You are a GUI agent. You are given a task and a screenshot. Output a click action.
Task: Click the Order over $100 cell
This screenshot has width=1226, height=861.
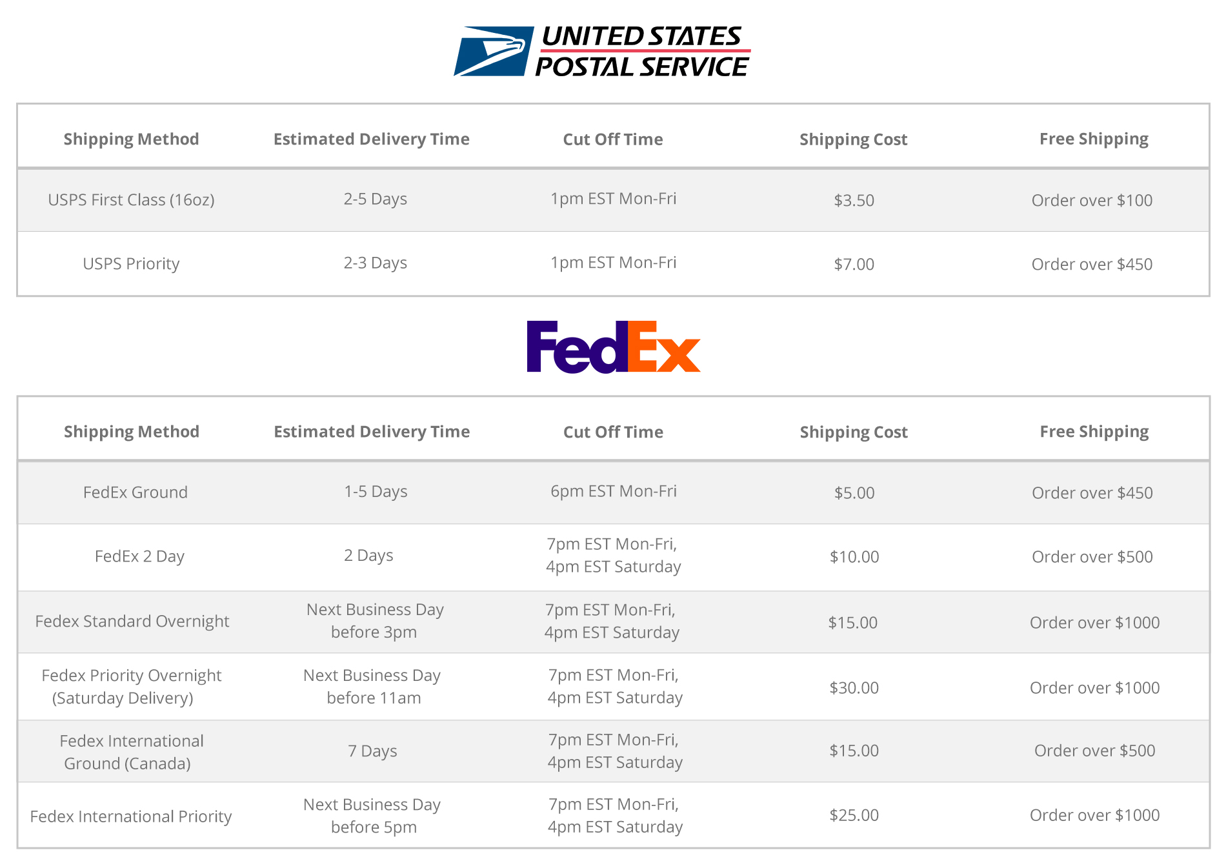[1092, 201]
